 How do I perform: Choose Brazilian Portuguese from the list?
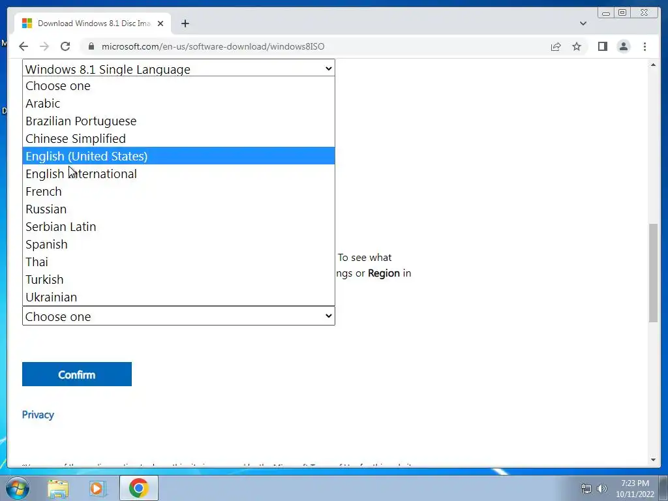(179, 121)
